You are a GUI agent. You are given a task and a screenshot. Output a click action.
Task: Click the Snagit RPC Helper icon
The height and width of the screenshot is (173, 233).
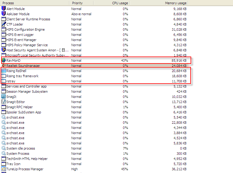(x=4, y=107)
